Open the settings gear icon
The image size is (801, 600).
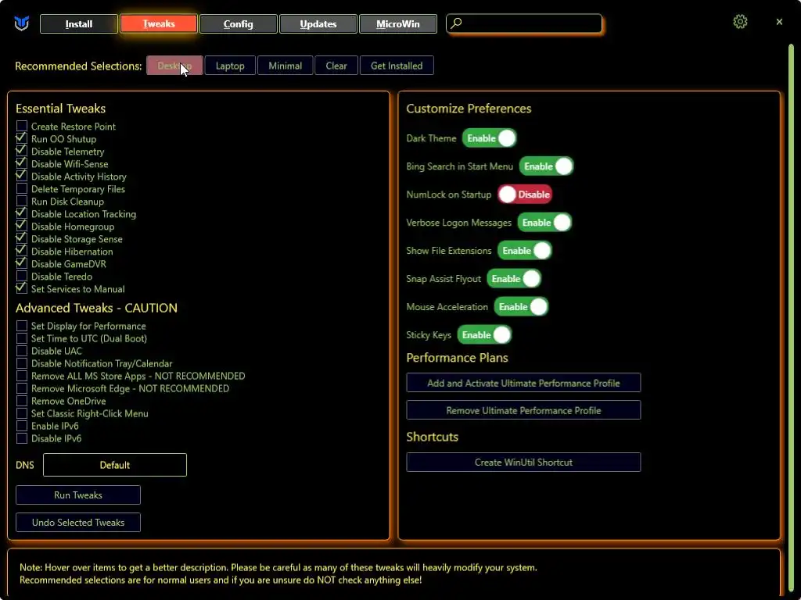740,21
